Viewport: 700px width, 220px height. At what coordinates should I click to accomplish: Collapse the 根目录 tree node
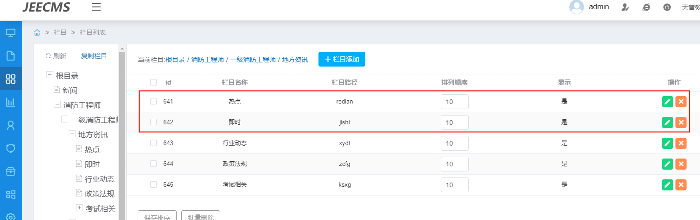coord(50,75)
